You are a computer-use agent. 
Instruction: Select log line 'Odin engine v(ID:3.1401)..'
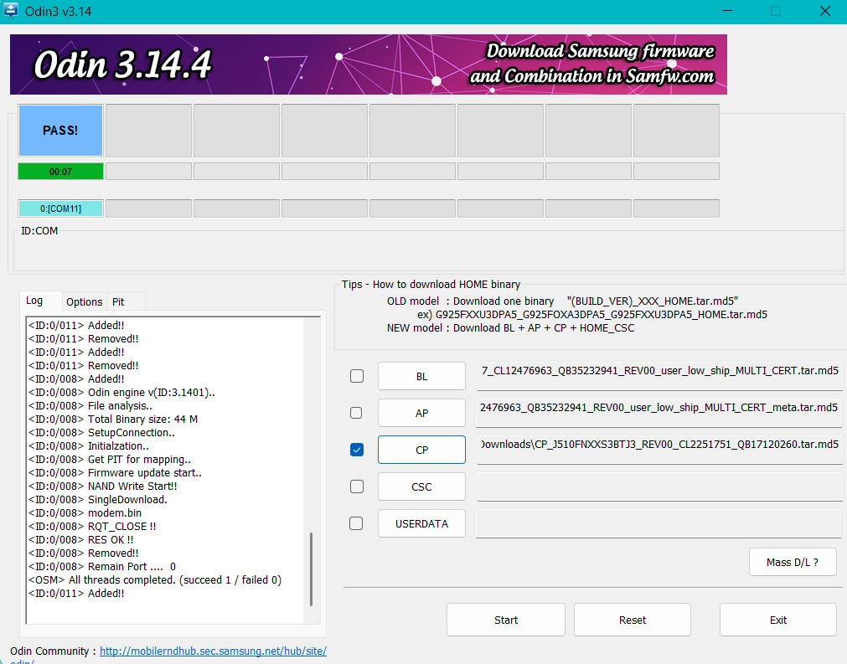point(121,393)
